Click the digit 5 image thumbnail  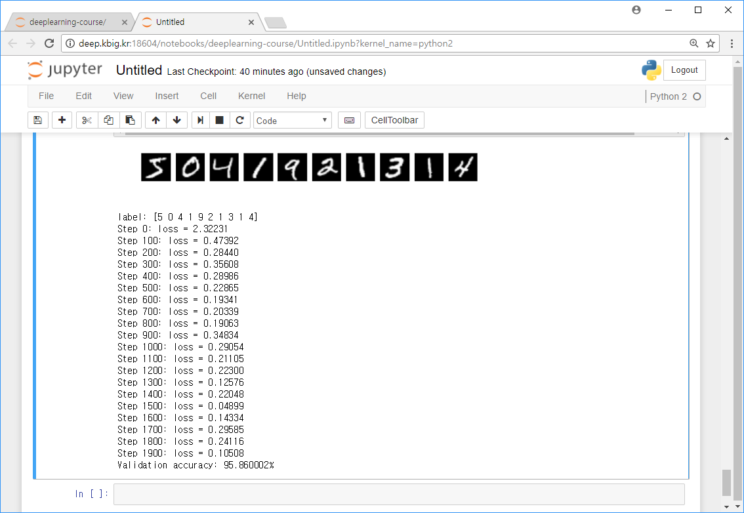pyautogui.click(x=155, y=167)
